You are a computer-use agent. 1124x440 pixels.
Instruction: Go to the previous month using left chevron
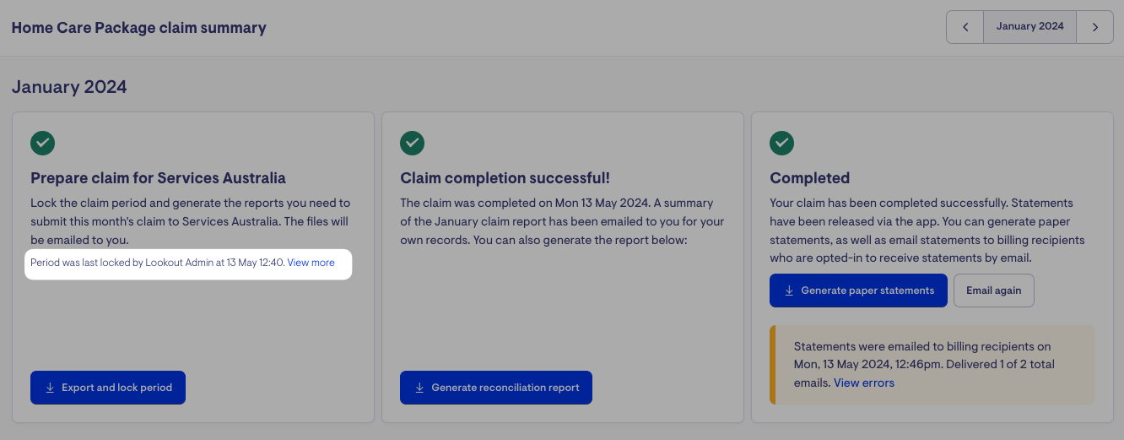(x=965, y=27)
